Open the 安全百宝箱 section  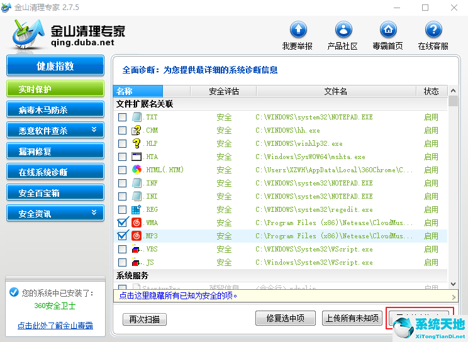click(55, 192)
